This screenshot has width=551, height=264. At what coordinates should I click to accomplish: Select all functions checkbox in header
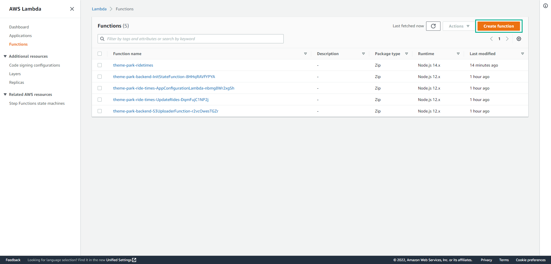(100, 54)
